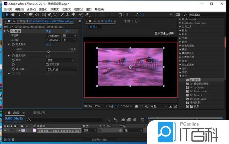
Task: Click the Puppet Pin tool
Action: pyautogui.click(x=87, y=14)
